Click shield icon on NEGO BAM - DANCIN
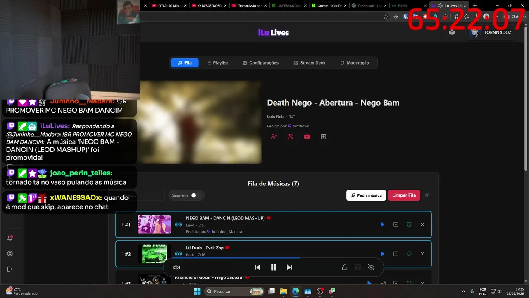This screenshot has height=298, width=529. (x=409, y=224)
